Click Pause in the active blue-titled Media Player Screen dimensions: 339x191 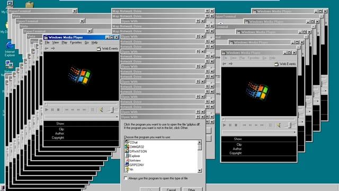(52, 110)
